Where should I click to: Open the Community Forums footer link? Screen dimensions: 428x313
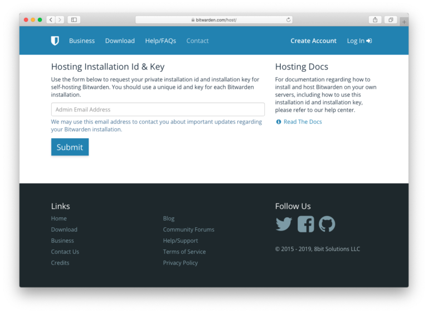(x=188, y=230)
